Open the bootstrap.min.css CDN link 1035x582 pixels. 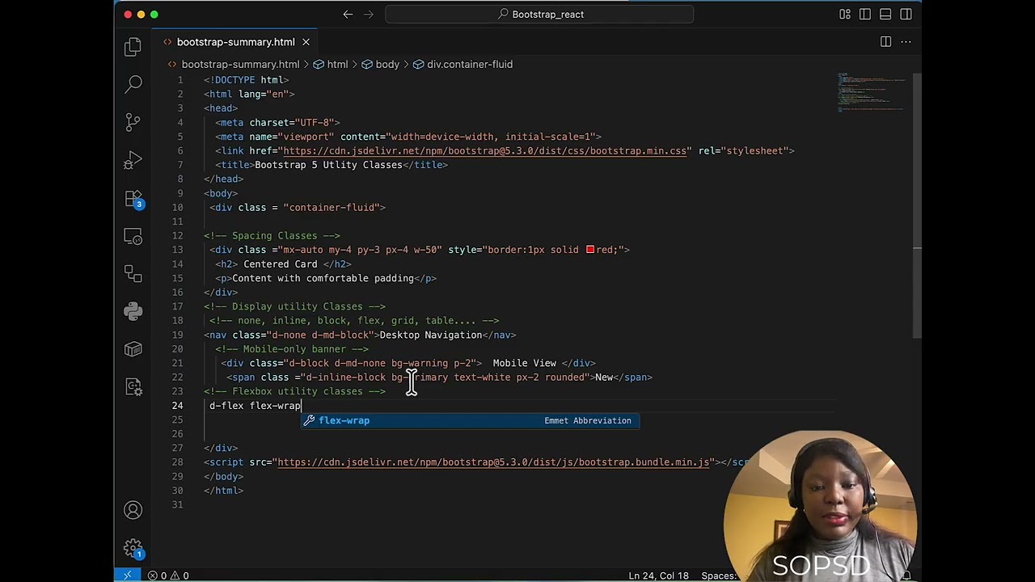point(485,150)
